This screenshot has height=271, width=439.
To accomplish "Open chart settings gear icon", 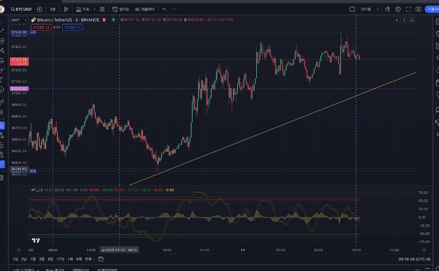I will coord(398,9).
